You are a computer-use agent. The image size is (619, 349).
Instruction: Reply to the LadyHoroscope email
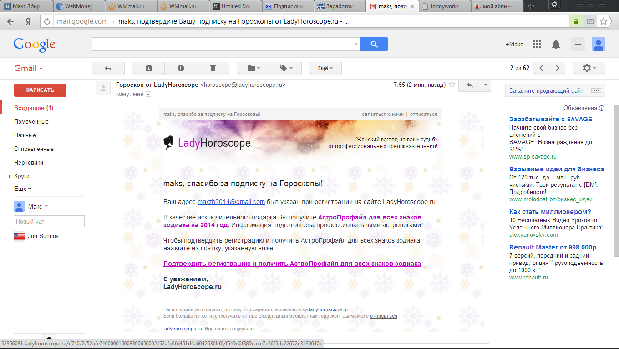click(470, 85)
